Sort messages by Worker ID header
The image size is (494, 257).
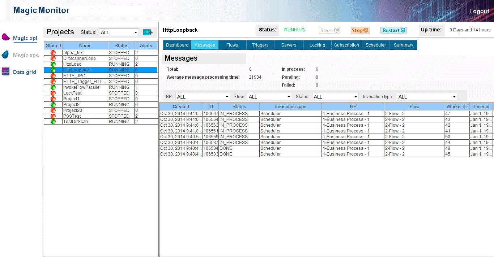click(x=457, y=107)
